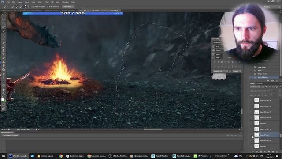Select the Dodge tool

tap(4, 70)
